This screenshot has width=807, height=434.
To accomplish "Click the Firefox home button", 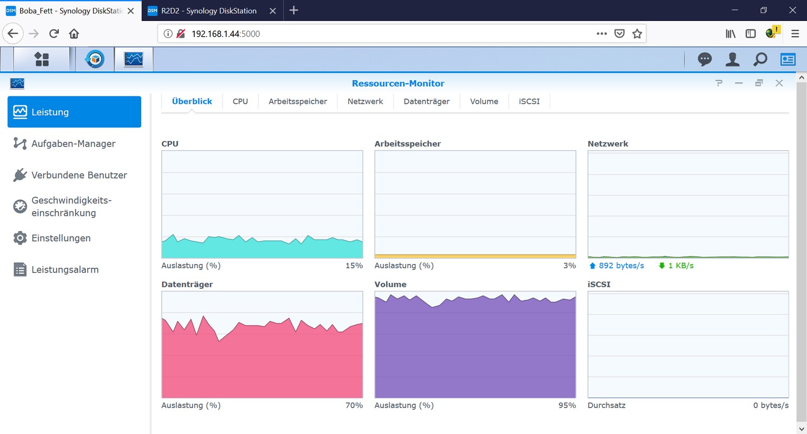I will 74,34.
